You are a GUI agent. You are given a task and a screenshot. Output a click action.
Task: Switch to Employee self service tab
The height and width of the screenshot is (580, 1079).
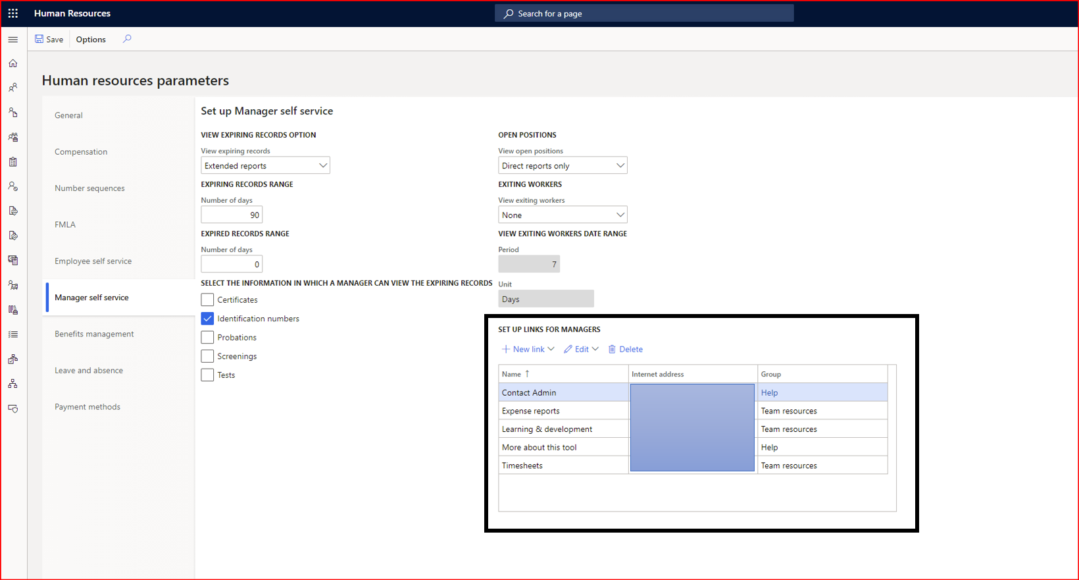(93, 261)
